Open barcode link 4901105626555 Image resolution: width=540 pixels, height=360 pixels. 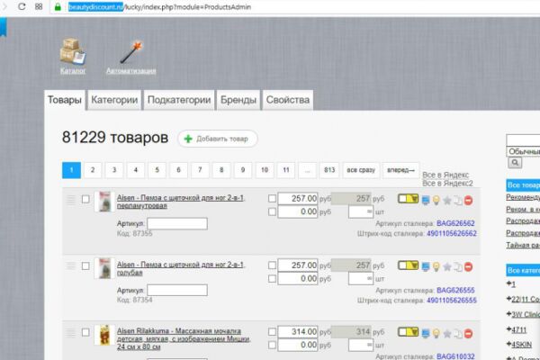point(452,301)
